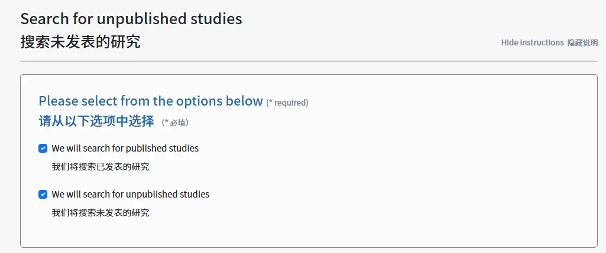Image resolution: width=606 pixels, height=253 pixels.
Task: Click the 搜索未发表的研究 Chinese title
Action: click(80, 42)
